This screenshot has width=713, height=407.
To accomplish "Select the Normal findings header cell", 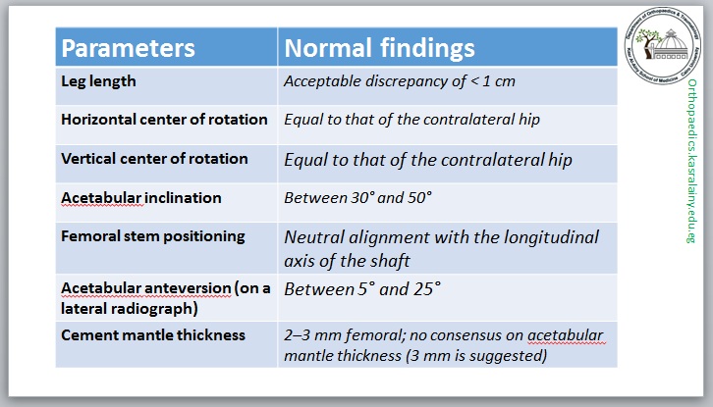I will (379, 48).
